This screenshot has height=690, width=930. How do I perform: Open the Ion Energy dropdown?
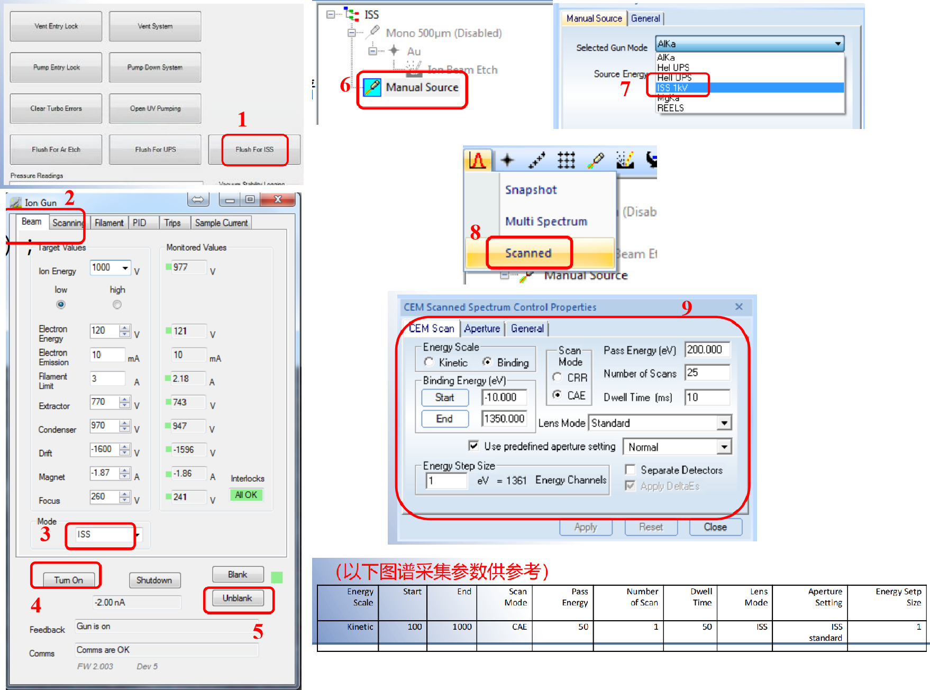coord(125,268)
